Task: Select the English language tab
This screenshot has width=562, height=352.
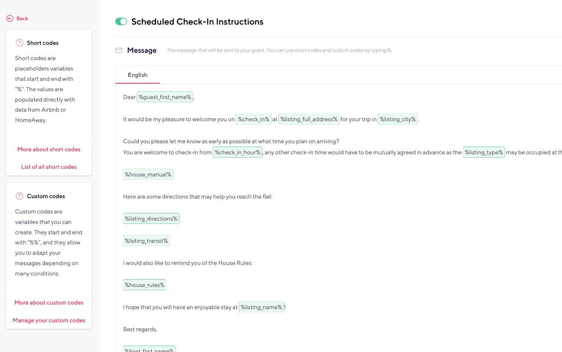Action: (x=138, y=75)
